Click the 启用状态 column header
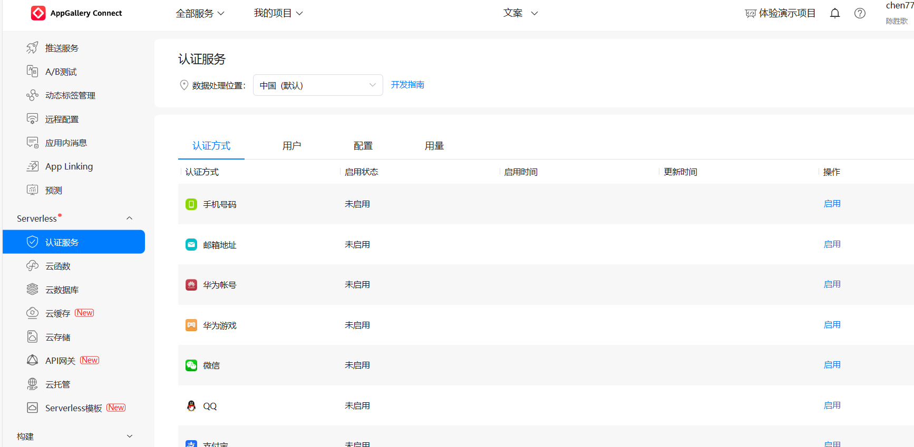 (x=362, y=172)
